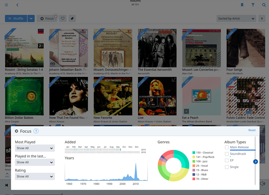Reverse sort order with up arrow
This screenshot has height=195, width=269.
(262, 18)
